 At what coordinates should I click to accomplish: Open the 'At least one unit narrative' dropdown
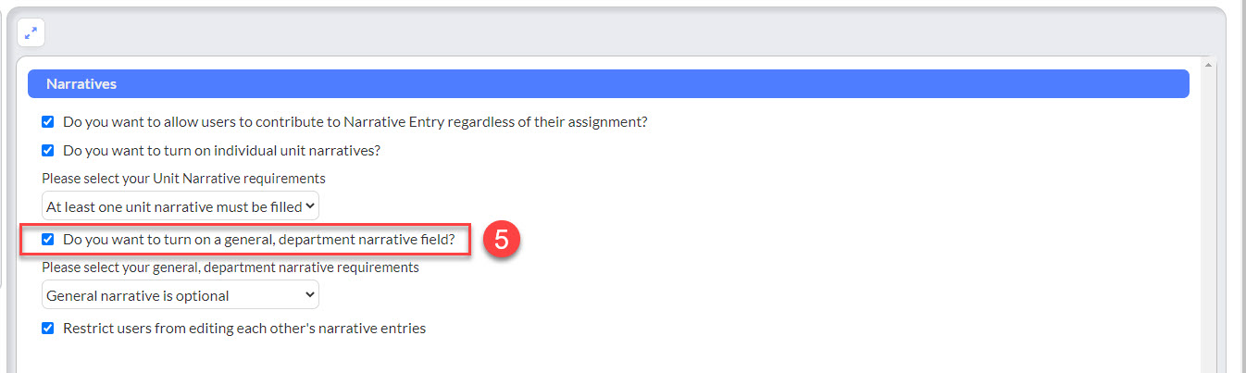click(x=181, y=206)
